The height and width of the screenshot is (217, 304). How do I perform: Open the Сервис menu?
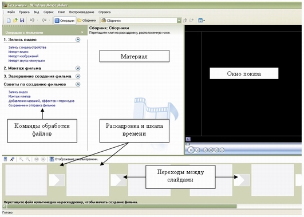[49, 12]
